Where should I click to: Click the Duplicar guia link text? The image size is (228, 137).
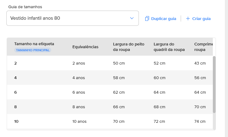point(163,18)
